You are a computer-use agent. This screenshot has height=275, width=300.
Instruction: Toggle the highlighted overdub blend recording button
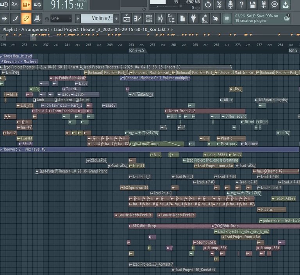coord(26,4)
